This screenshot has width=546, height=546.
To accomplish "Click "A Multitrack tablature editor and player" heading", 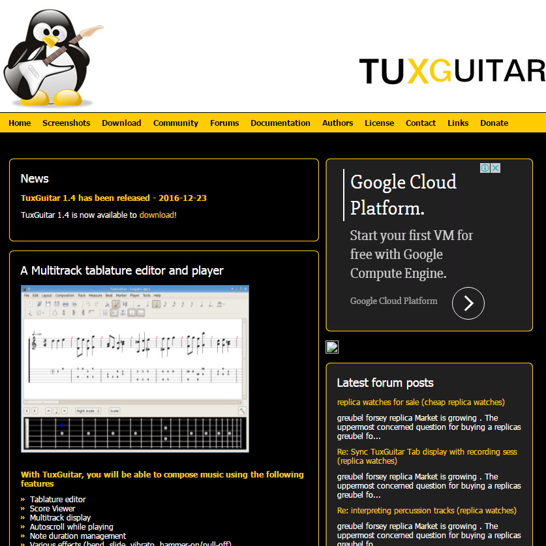I will coord(122,271).
